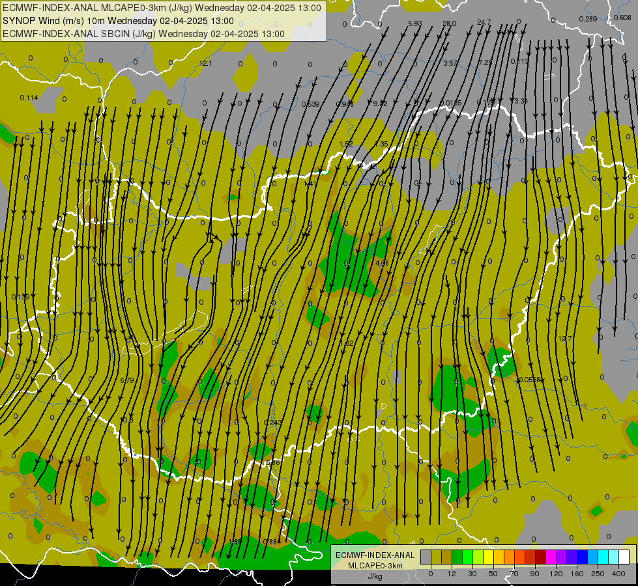Click the map value 0.608
This screenshot has width=638, height=586.
tap(622, 18)
